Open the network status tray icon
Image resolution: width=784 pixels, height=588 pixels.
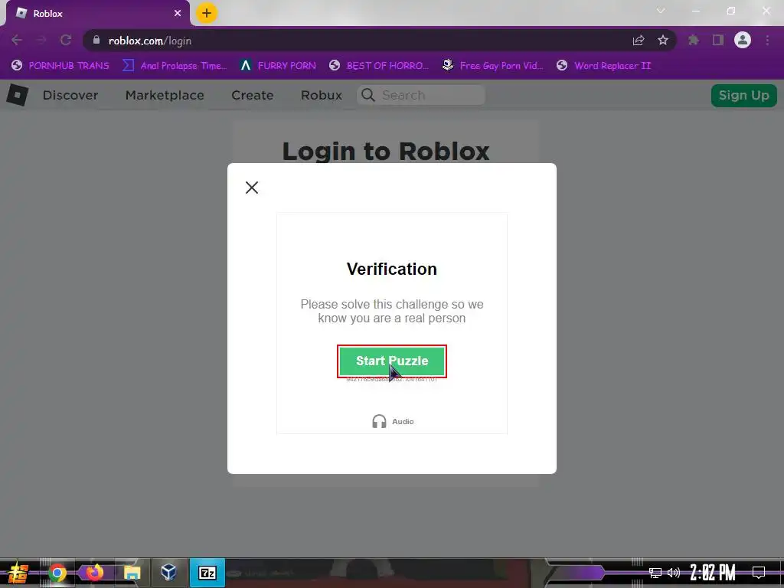tap(655, 573)
